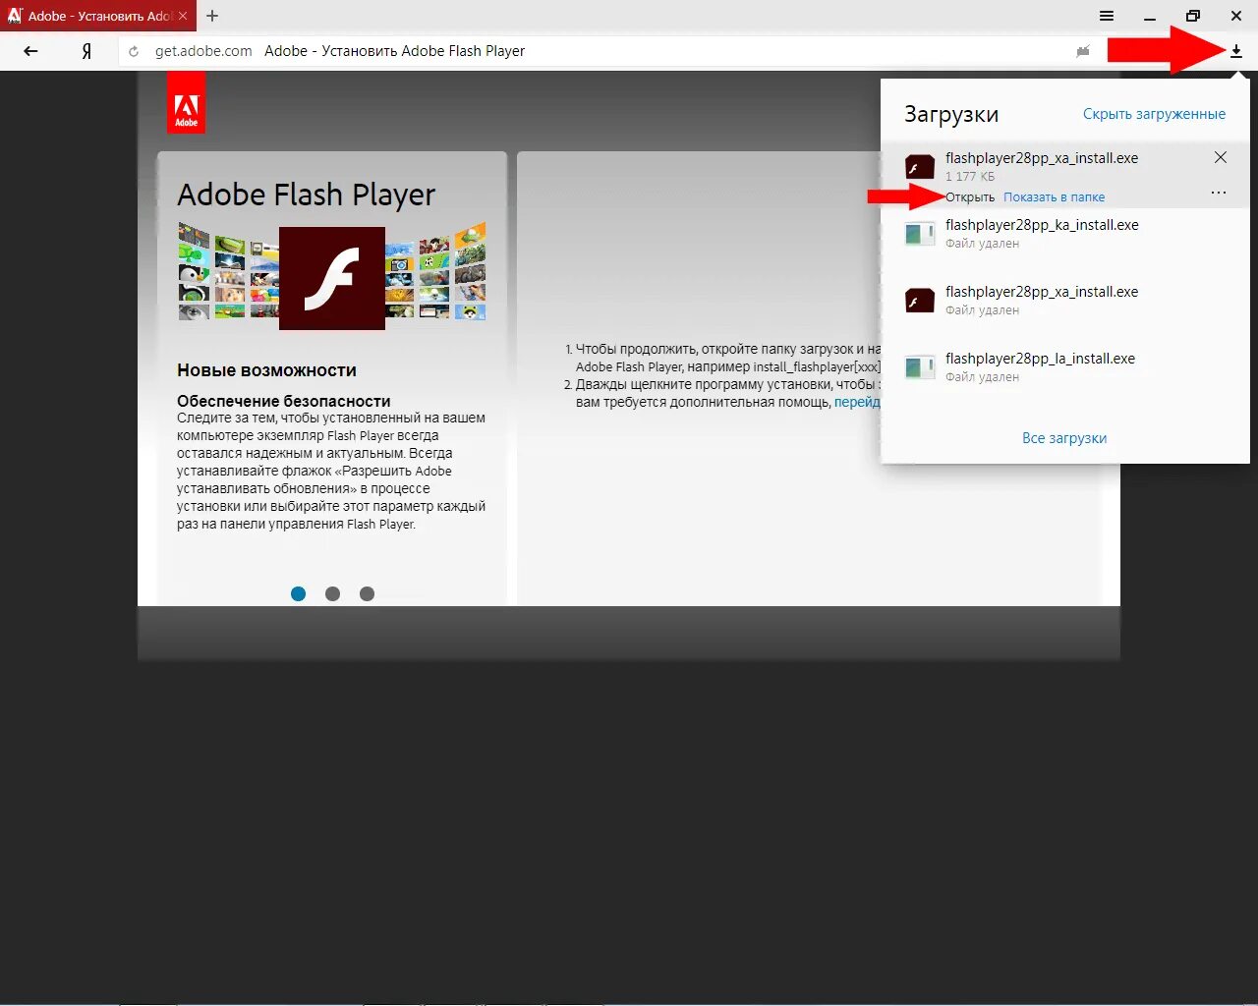Click the turbo mode icon in address bar
Viewport: 1258px width, 1006px height.
[x=1083, y=51]
